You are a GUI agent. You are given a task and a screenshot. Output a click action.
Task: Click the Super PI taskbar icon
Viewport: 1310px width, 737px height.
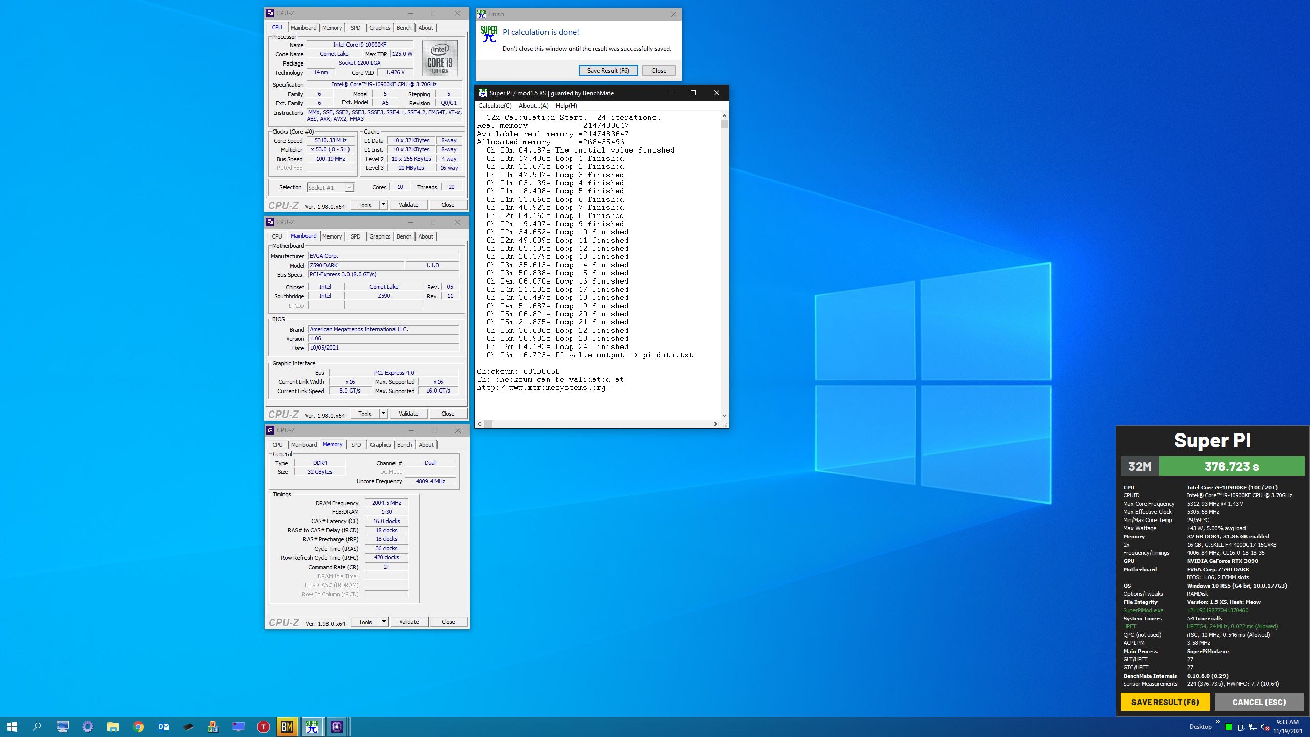(312, 726)
